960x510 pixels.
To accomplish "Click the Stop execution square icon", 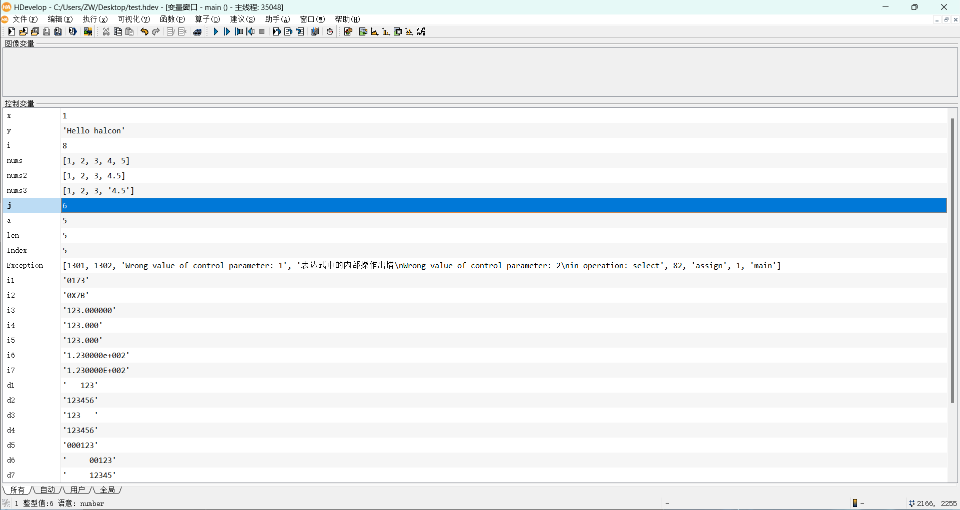I will point(262,31).
